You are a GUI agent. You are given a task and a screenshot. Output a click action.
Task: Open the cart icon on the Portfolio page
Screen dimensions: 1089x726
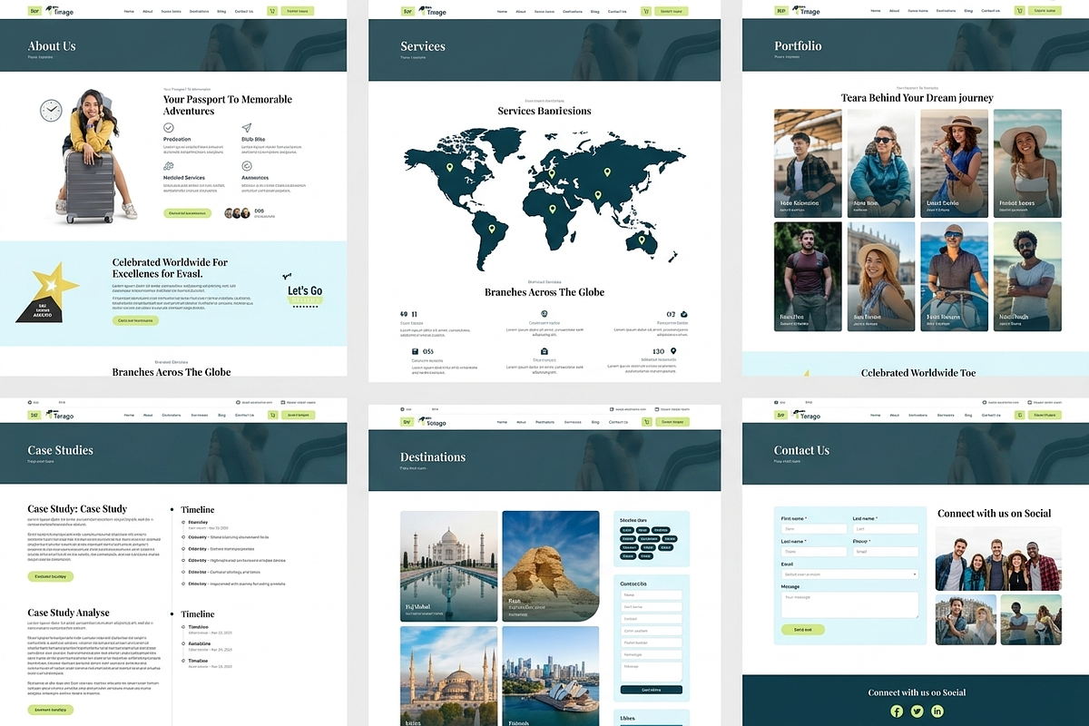(1019, 11)
